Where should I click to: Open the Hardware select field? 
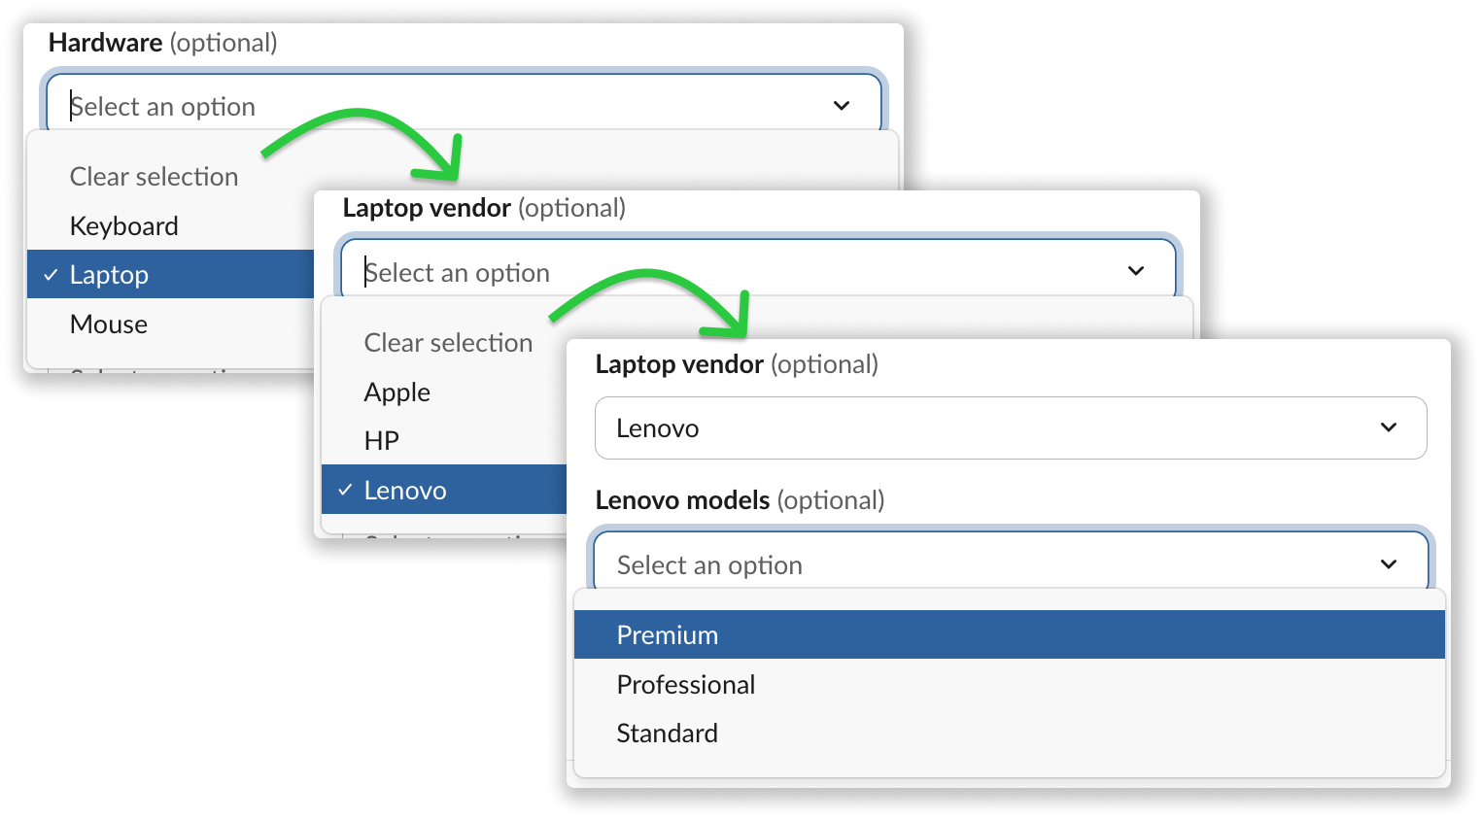464,102
